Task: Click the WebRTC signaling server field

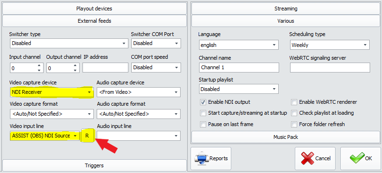Action: point(330,67)
